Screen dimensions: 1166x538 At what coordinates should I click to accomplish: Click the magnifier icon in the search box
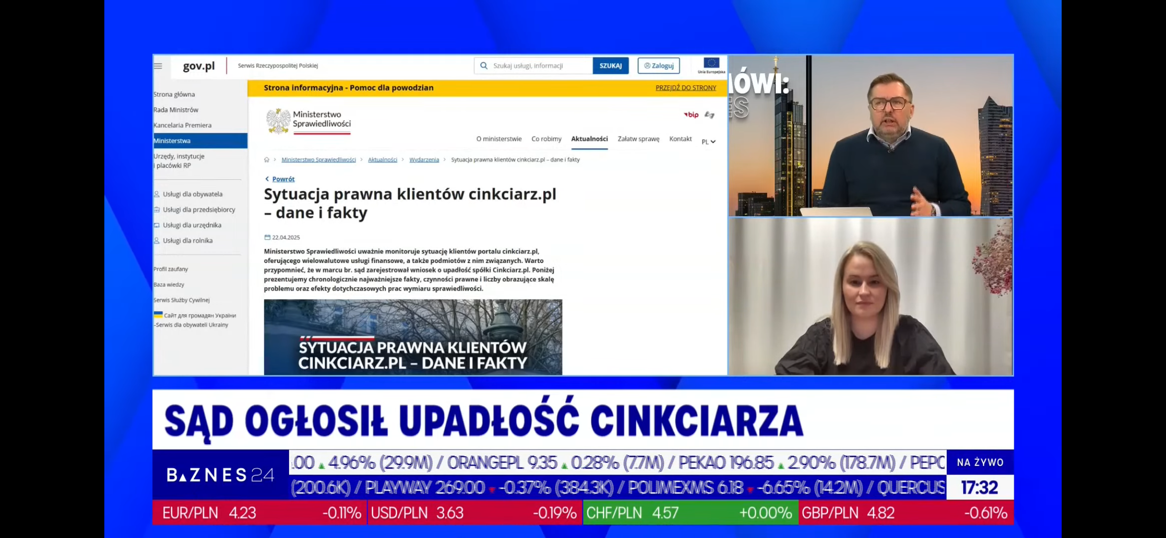point(484,66)
